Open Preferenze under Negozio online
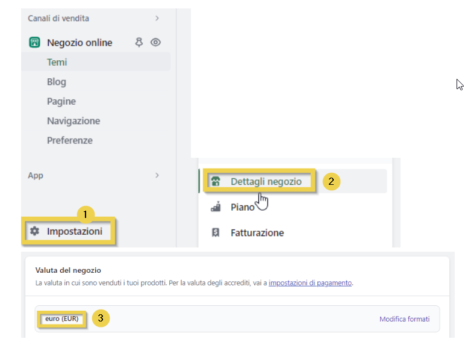 click(70, 140)
